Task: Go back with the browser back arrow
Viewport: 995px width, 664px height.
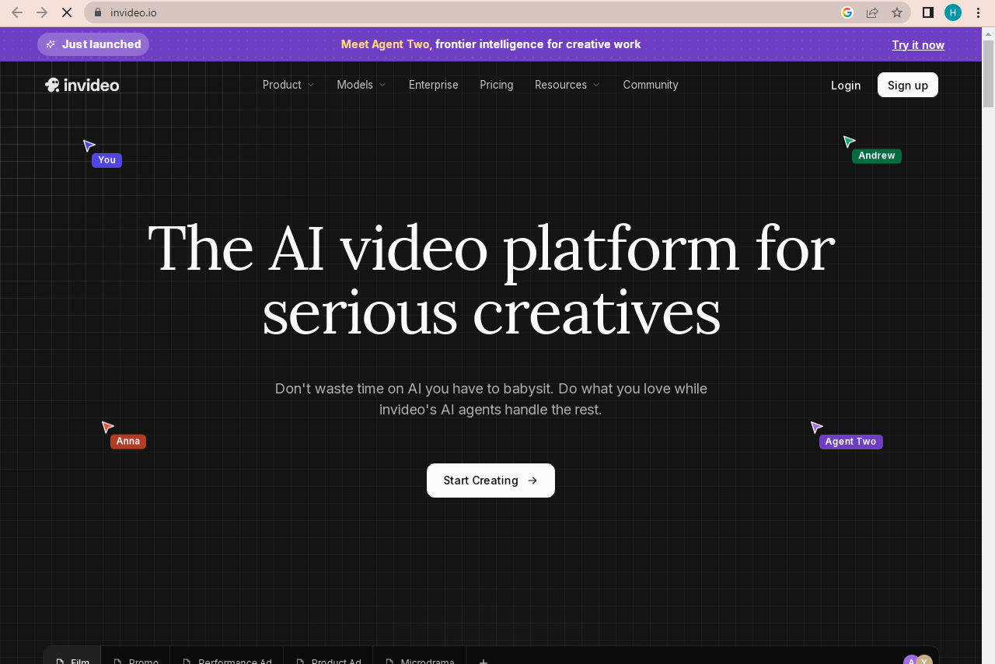Action: pos(17,12)
